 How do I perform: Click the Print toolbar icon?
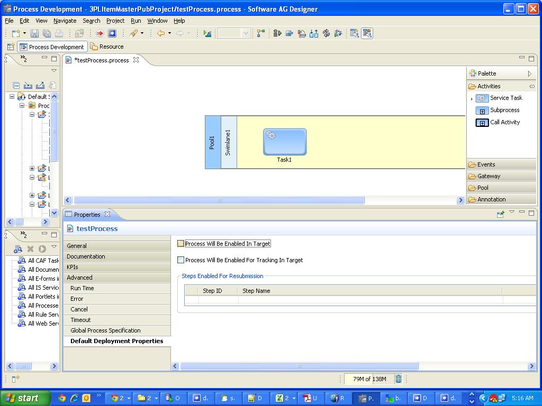(59, 33)
